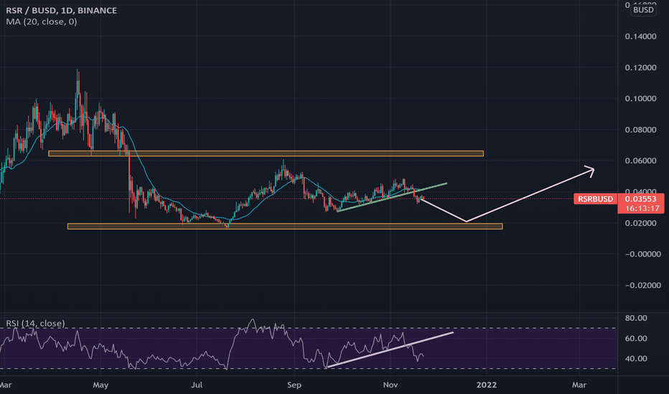Click the −0.00000 price axis label
The width and height of the screenshot is (669, 394).
(643, 254)
